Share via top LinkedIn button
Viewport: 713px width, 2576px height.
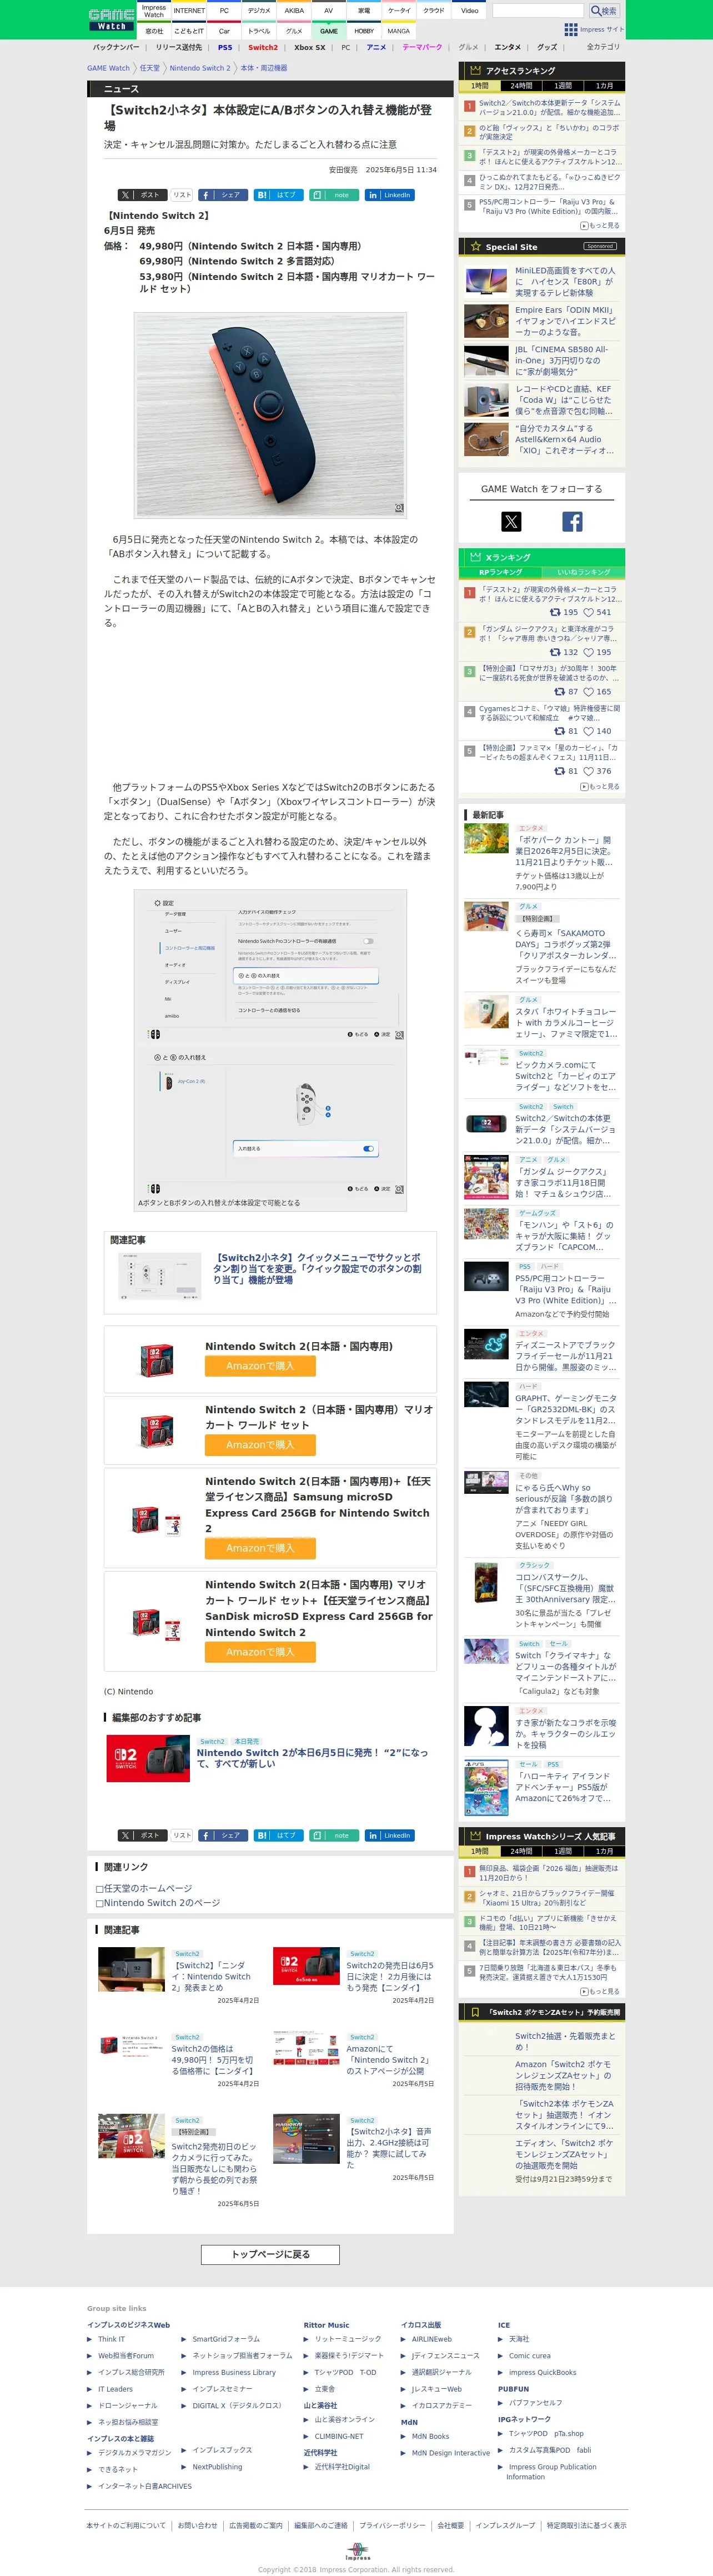(x=390, y=195)
